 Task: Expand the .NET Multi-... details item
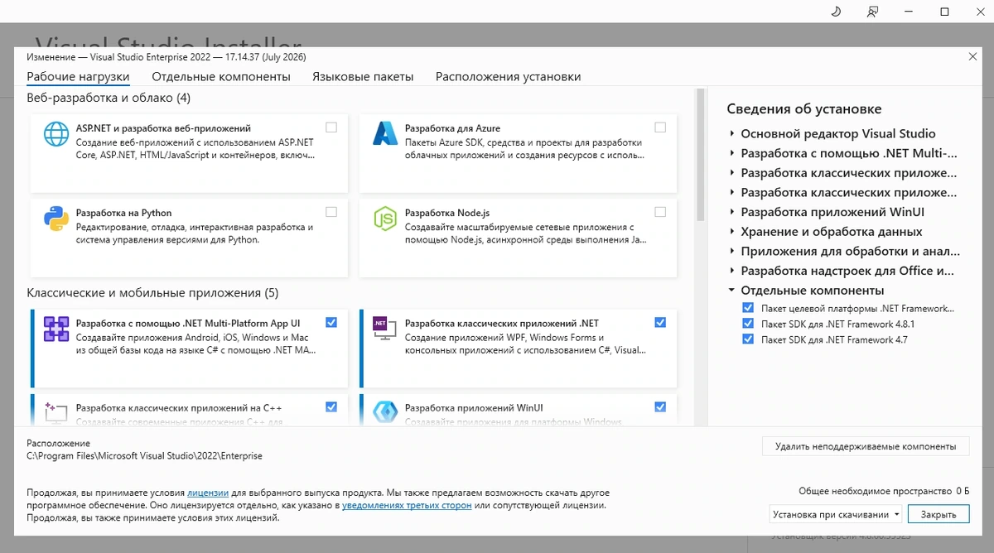click(x=732, y=153)
